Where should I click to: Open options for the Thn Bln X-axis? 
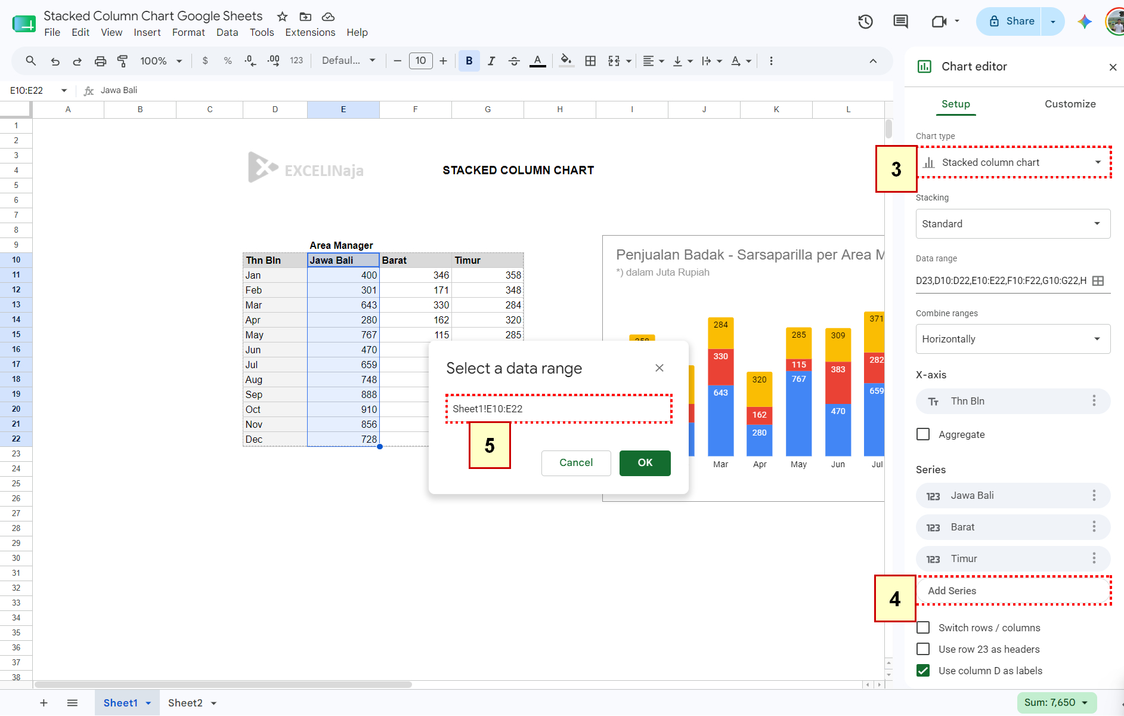pyautogui.click(x=1094, y=401)
